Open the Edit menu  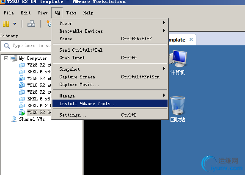(25, 13)
